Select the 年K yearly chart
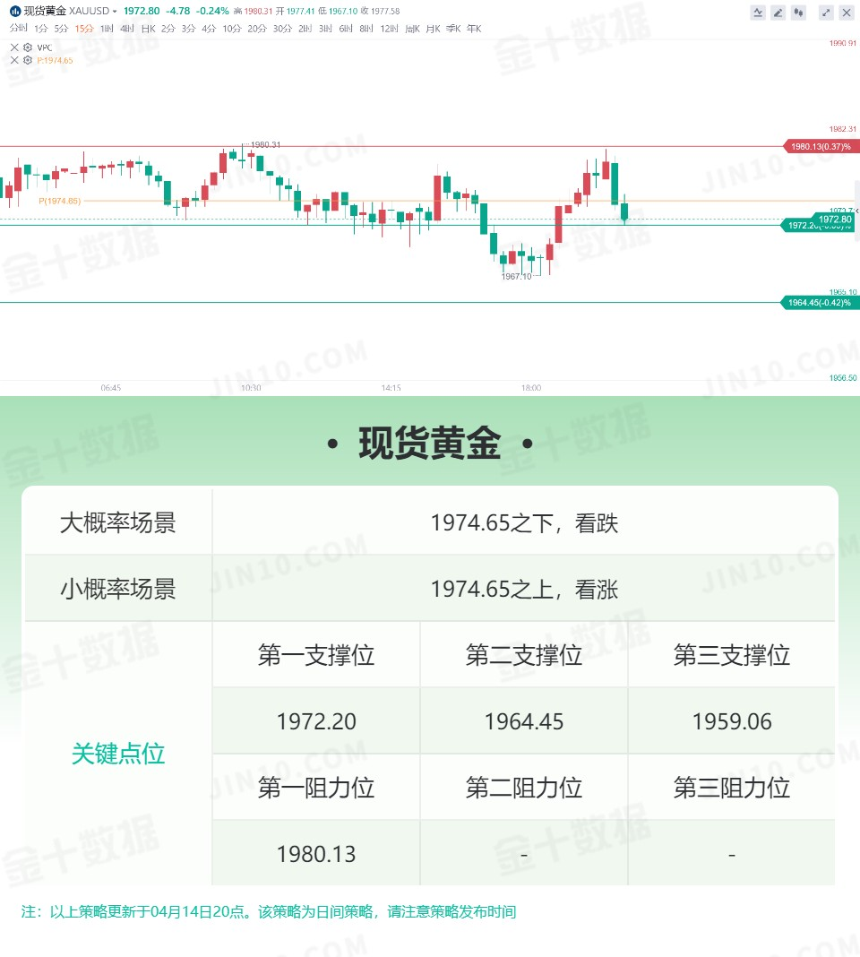Image resolution: width=860 pixels, height=957 pixels. [474, 29]
